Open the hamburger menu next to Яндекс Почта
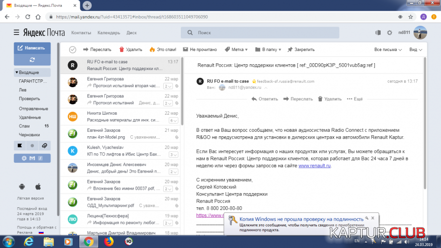 click(17, 33)
